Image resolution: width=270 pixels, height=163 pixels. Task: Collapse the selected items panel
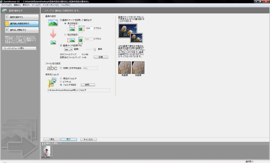(x=44, y=144)
